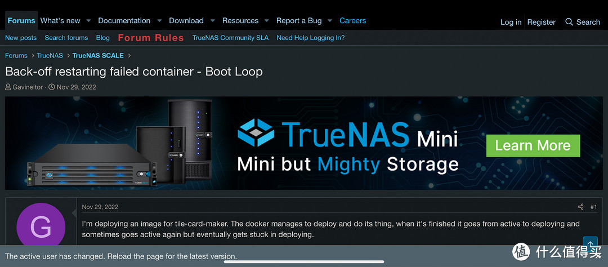Go to Forums breadcrumb
Viewport: 608px width, 267px height.
(16, 56)
